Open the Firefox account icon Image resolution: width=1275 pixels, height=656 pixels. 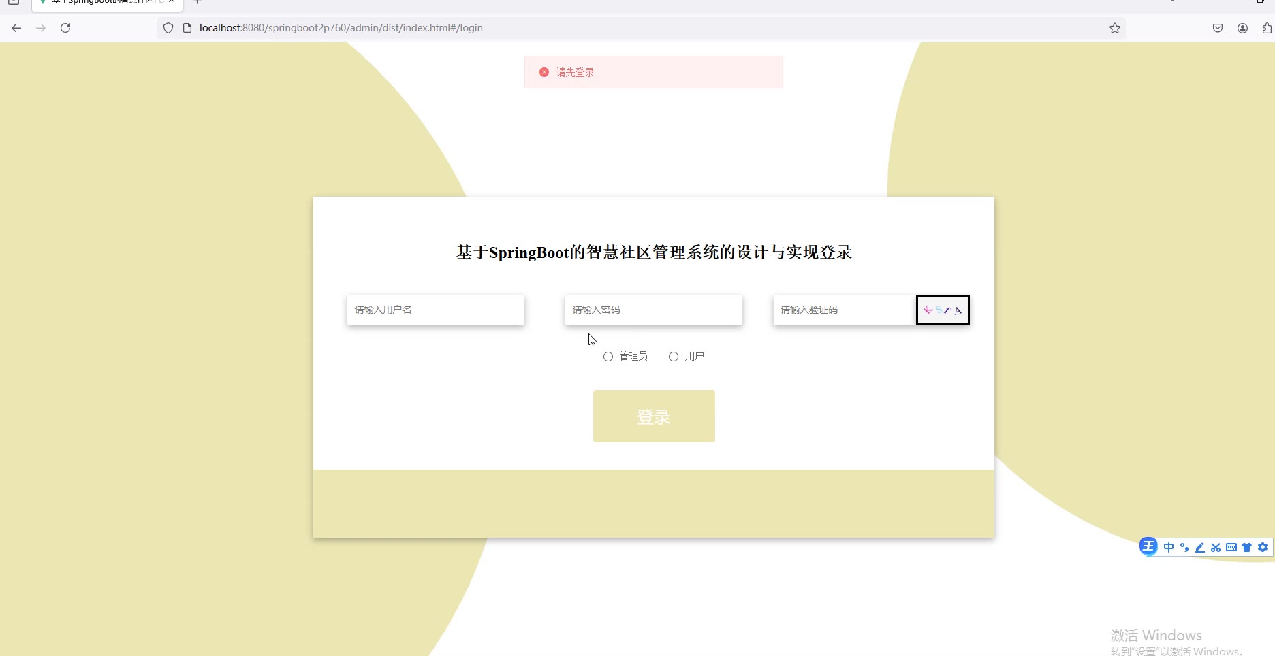1242,28
